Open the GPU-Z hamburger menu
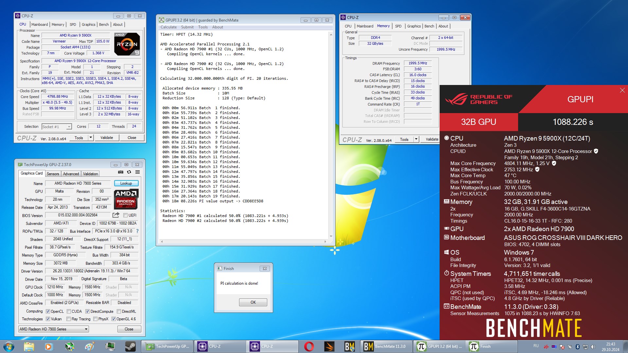The width and height of the screenshot is (628, 353). click(138, 172)
